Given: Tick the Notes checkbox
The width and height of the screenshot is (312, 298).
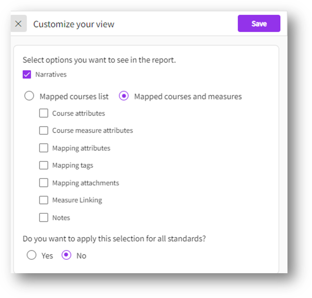Looking at the screenshot, I should pyautogui.click(x=44, y=218).
